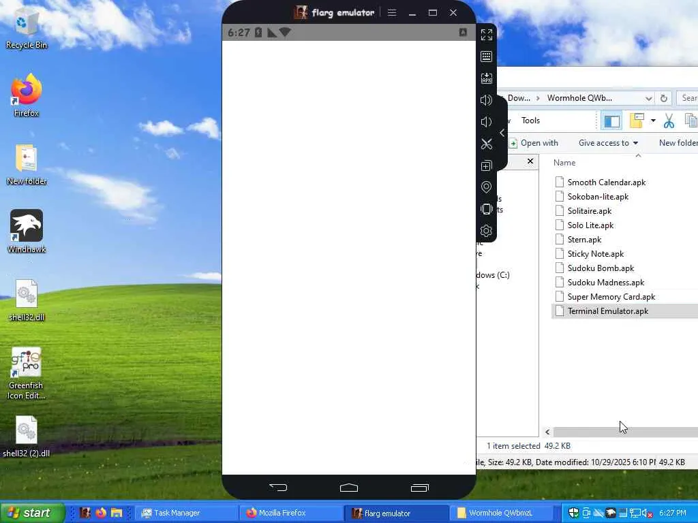Refresh the Explorer address bar
This screenshot has height=523, width=698.
(x=664, y=98)
